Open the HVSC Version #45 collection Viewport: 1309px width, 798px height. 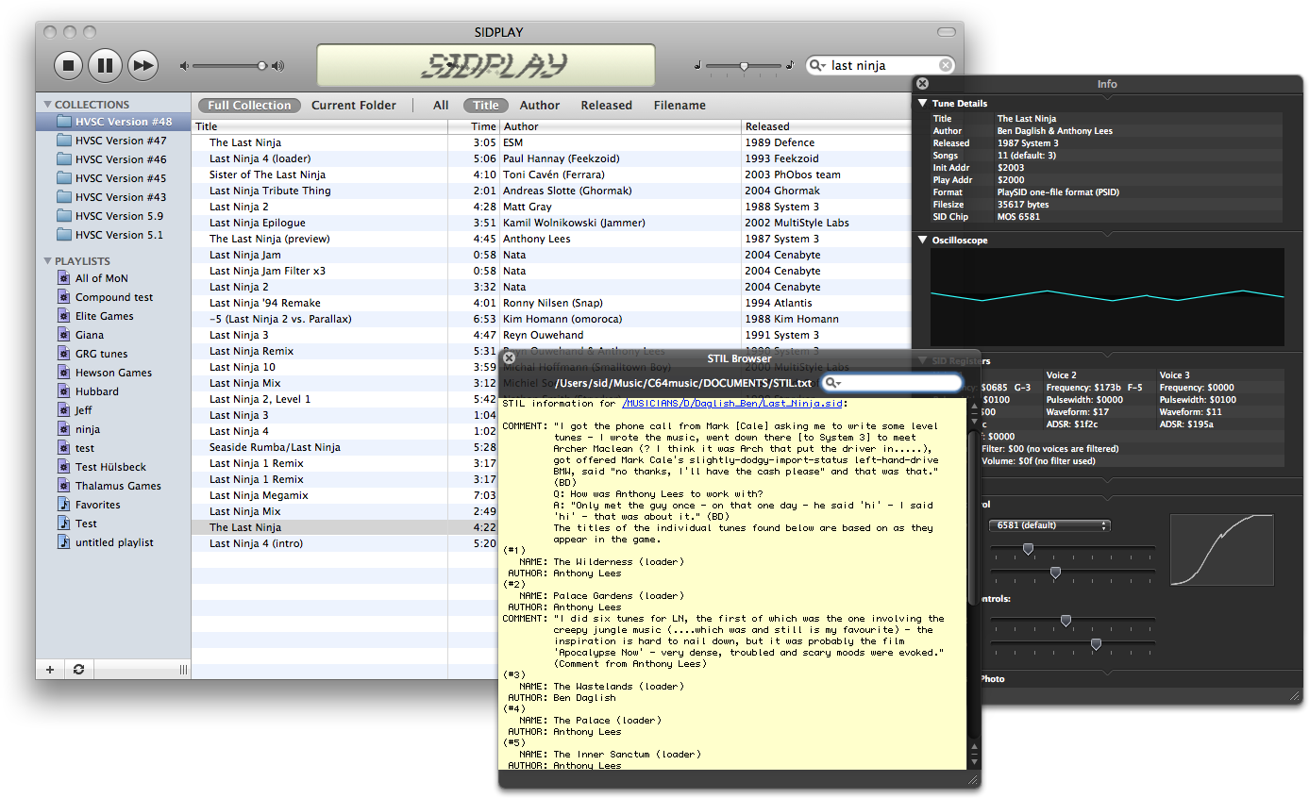coord(113,178)
